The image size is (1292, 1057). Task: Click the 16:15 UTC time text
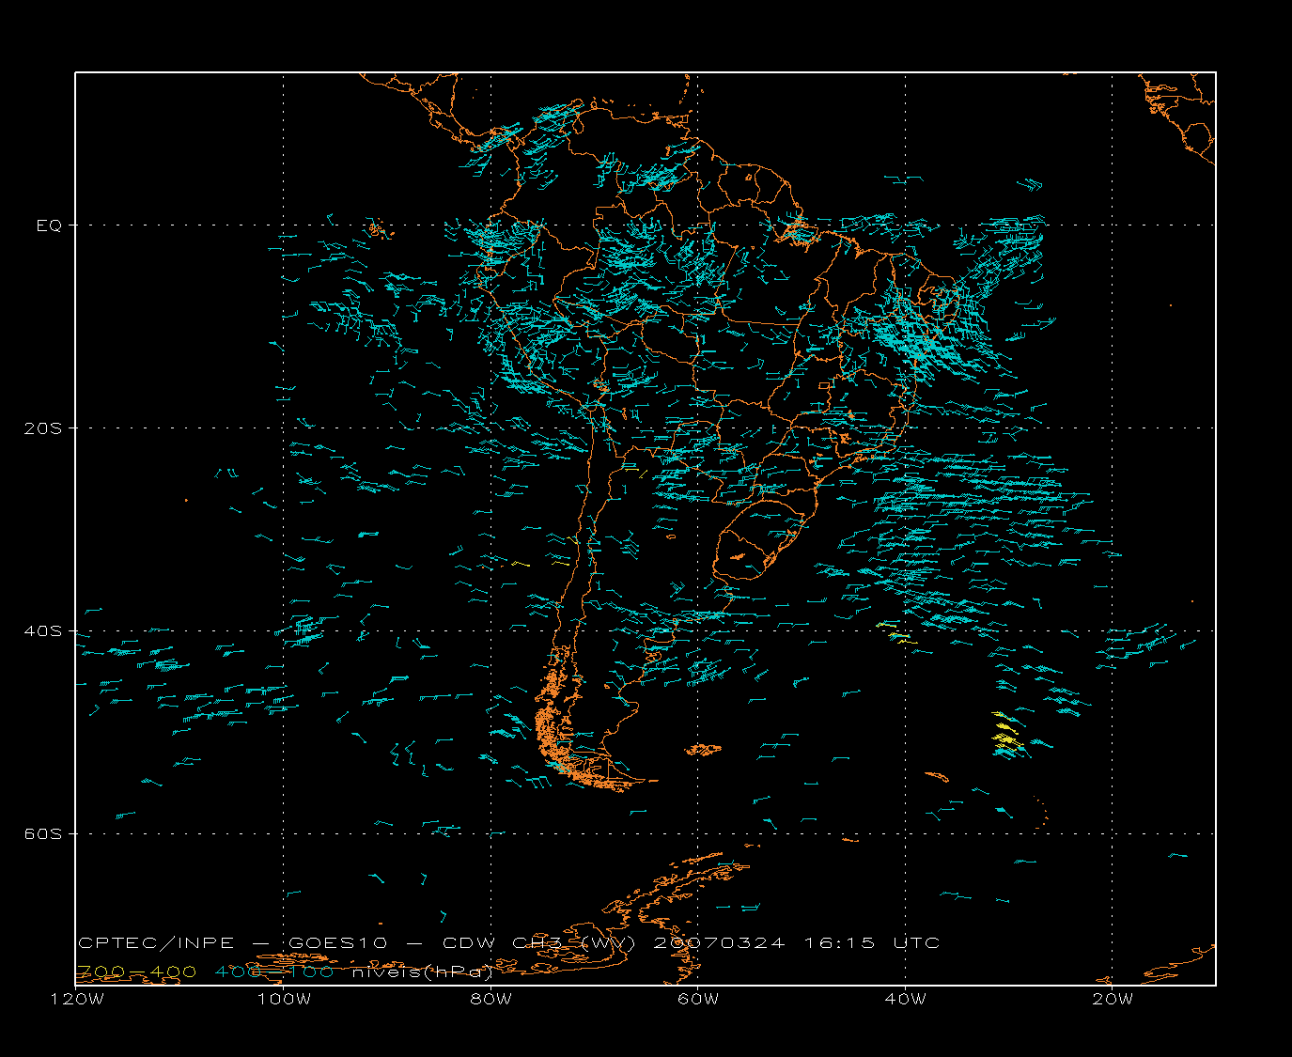(871, 943)
